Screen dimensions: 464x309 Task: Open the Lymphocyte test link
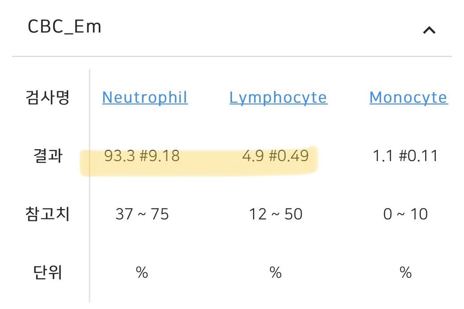point(278,97)
